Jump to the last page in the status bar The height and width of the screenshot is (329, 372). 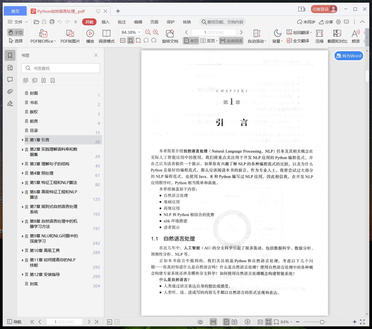click(x=97, y=322)
